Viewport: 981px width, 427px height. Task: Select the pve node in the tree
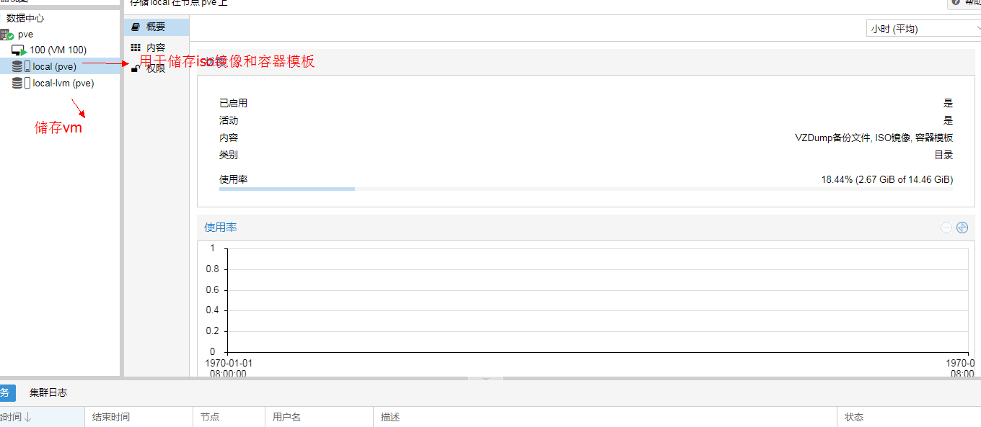point(25,35)
